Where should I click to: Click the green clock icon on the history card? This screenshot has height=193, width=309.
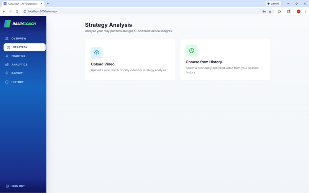click(192, 51)
